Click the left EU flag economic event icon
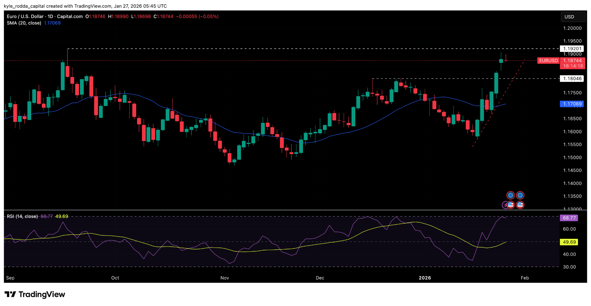The width and height of the screenshot is (591, 306). [510, 196]
